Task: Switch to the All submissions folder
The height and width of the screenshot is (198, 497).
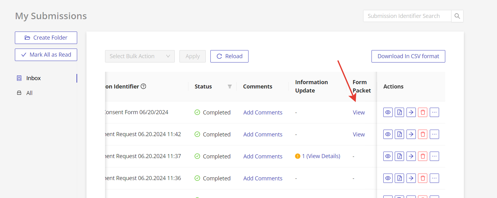Action: 29,93
